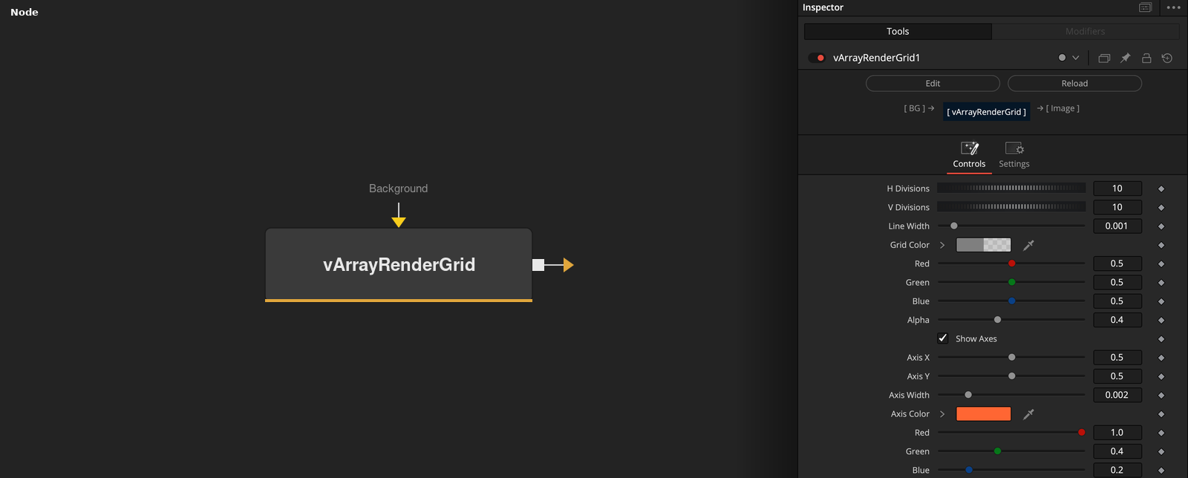Screen dimensions: 1188x478
Task: Toggle the Show Axes checkbox
Action: tap(943, 338)
